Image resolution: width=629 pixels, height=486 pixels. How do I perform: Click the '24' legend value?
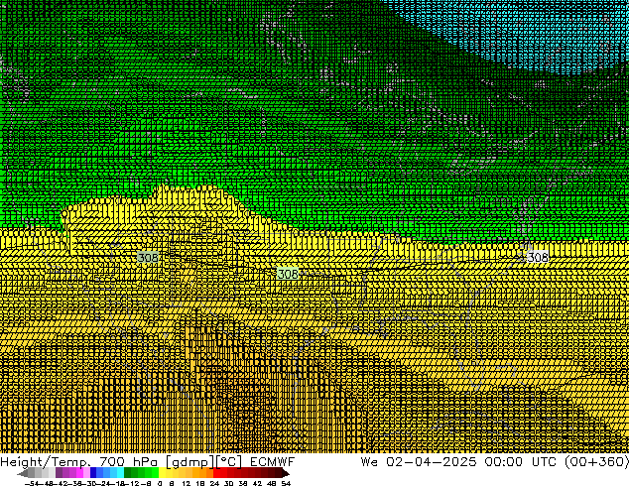(214, 483)
